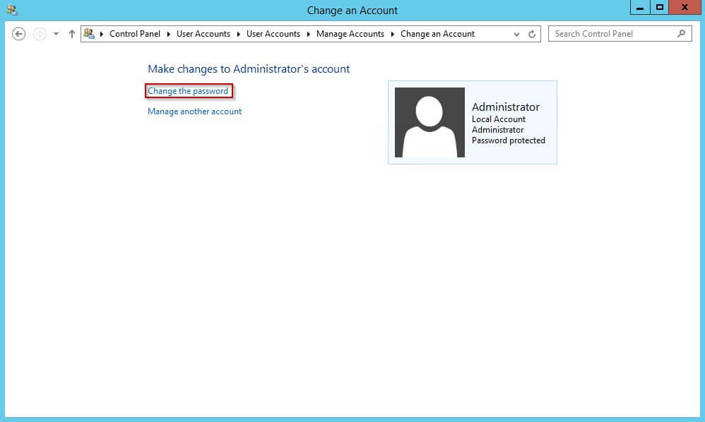Click the Refresh icon in address bar

[531, 33]
